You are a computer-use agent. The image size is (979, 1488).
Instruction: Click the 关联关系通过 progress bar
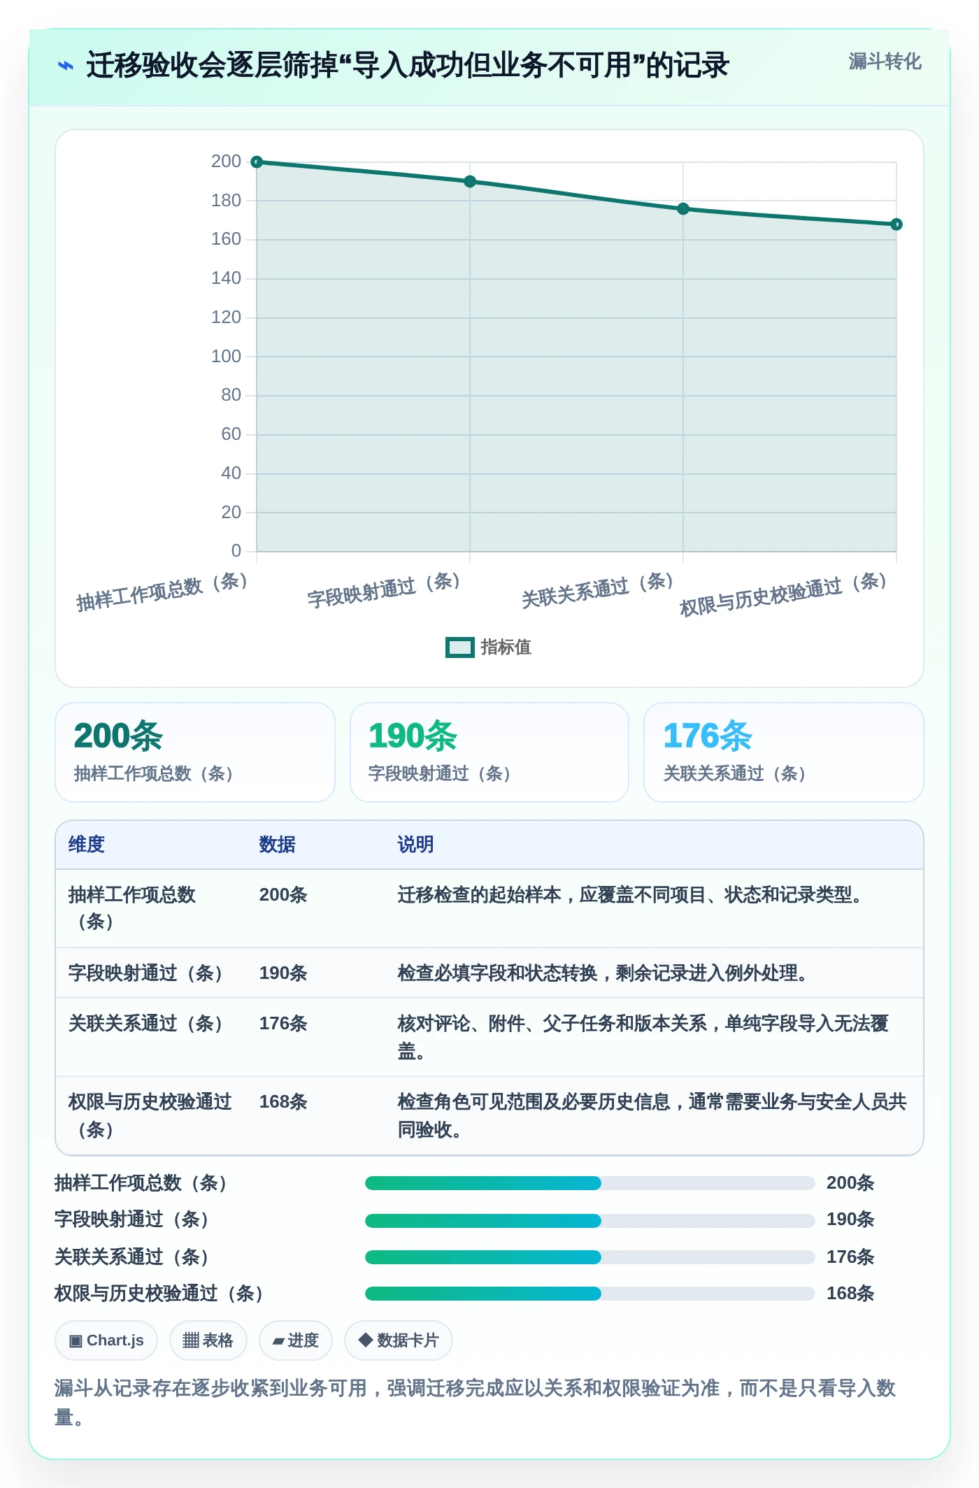coord(589,1257)
